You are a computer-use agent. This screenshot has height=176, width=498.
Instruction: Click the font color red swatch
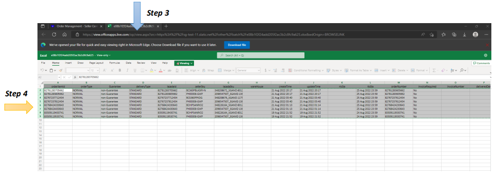coord(161,70)
